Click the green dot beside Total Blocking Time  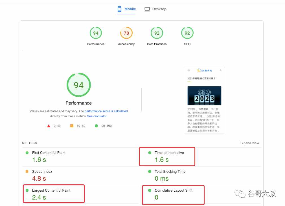150,172
